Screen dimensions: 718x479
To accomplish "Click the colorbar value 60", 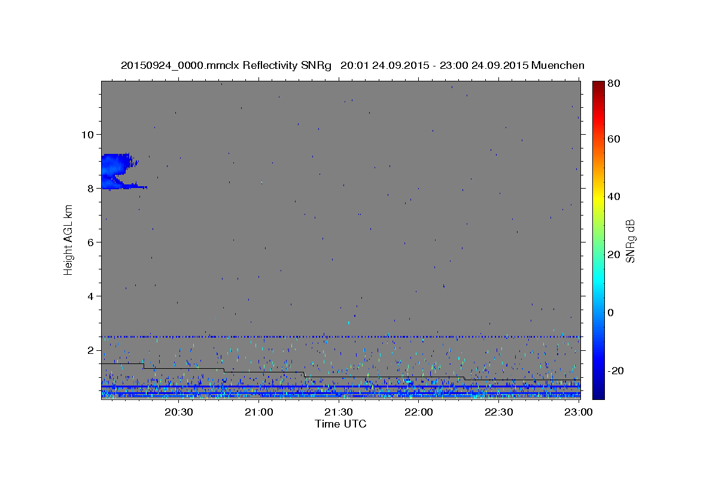I will point(615,139).
